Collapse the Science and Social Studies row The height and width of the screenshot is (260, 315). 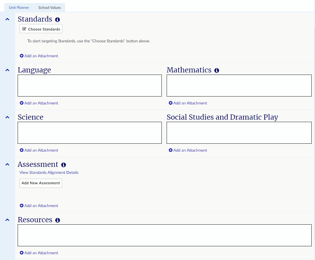point(7,118)
